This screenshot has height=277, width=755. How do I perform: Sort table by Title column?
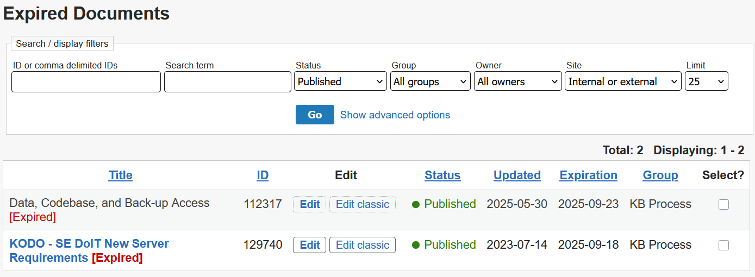pos(121,175)
